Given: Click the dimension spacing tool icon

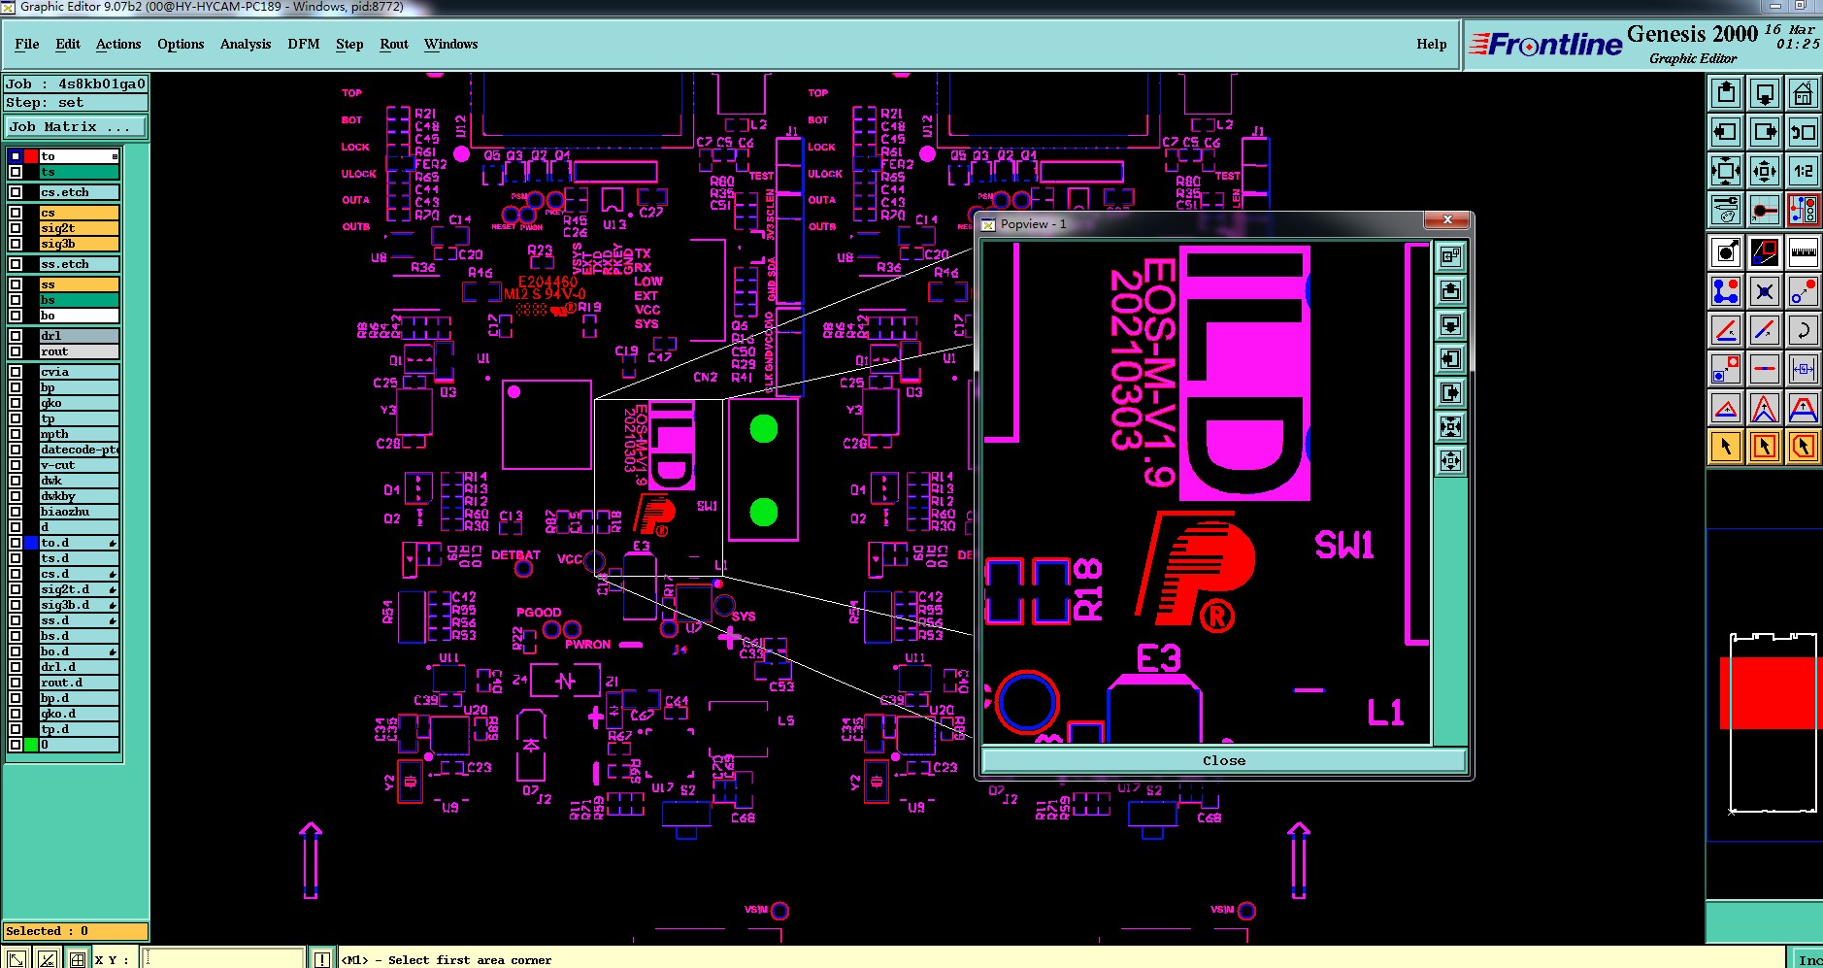Looking at the screenshot, I should [x=1803, y=369].
